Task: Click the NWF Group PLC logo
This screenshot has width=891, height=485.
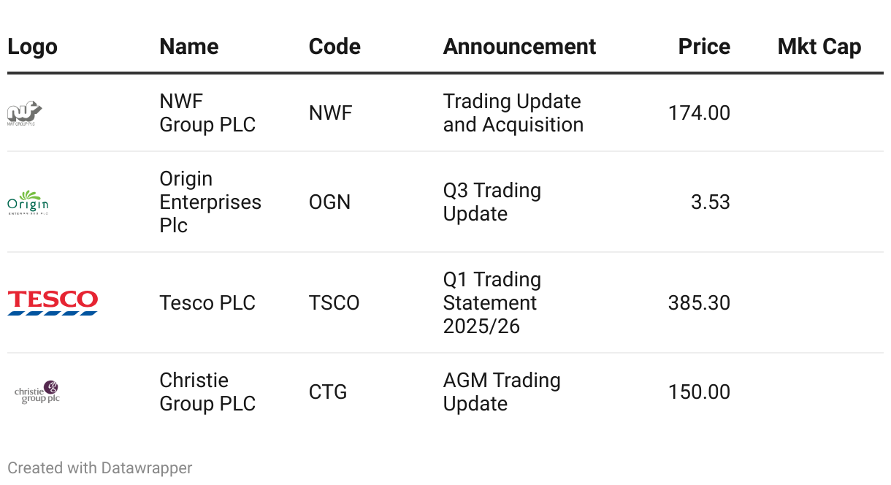Action: click(x=25, y=114)
